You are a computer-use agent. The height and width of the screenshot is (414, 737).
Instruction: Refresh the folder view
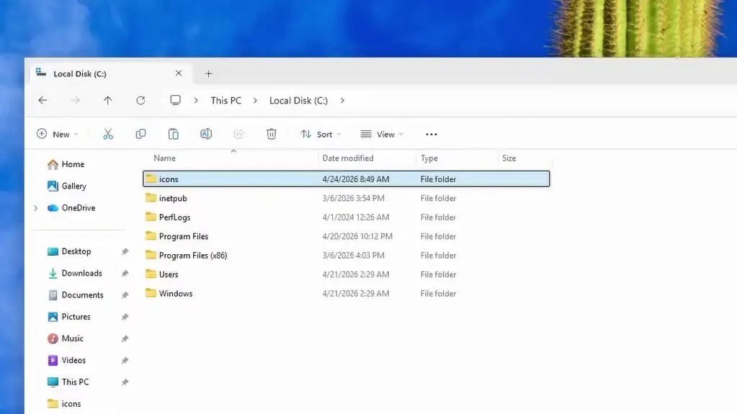(140, 100)
